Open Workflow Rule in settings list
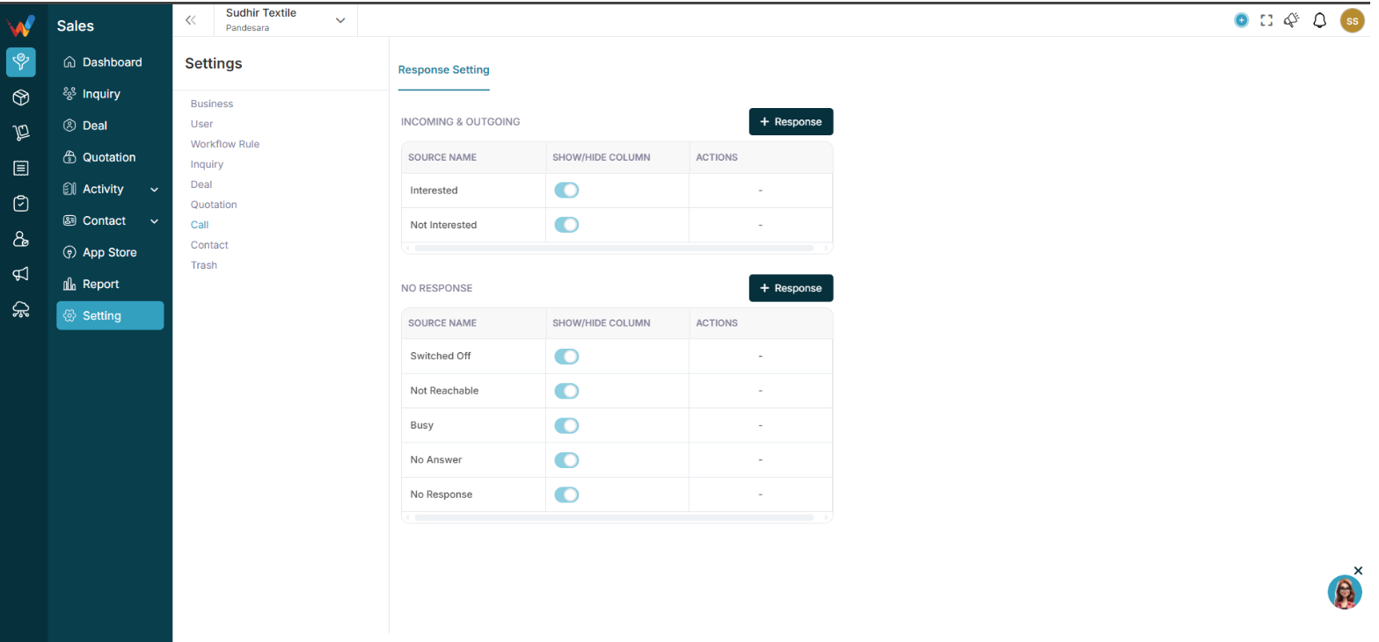Viewport: 1379px width, 642px height. tap(225, 144)
